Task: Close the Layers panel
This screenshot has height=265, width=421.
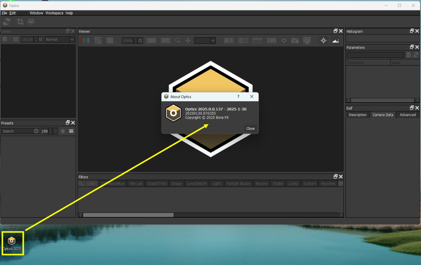Action: coord(73,31)
